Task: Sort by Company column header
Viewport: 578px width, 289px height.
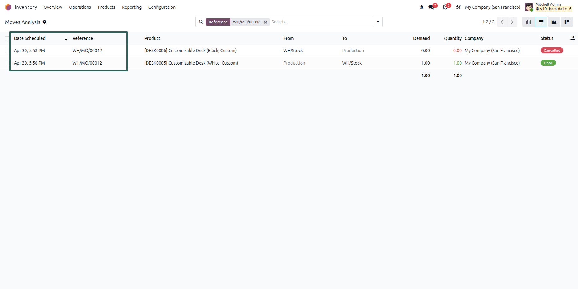Action: (x=474, y=38)
